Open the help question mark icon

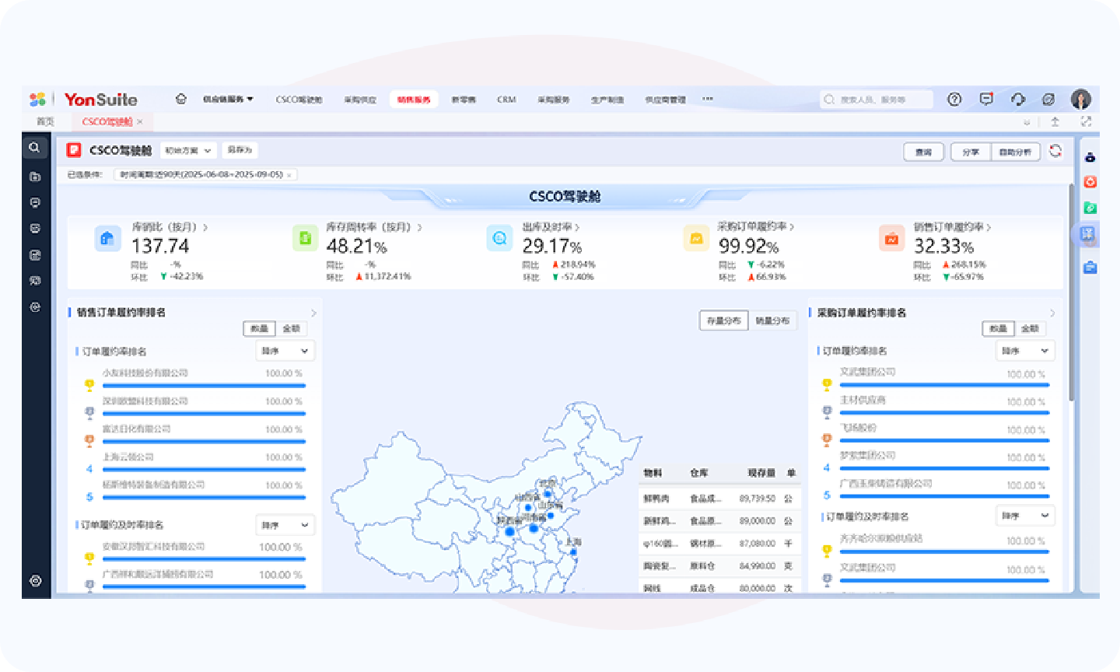[x=954, y=99]
